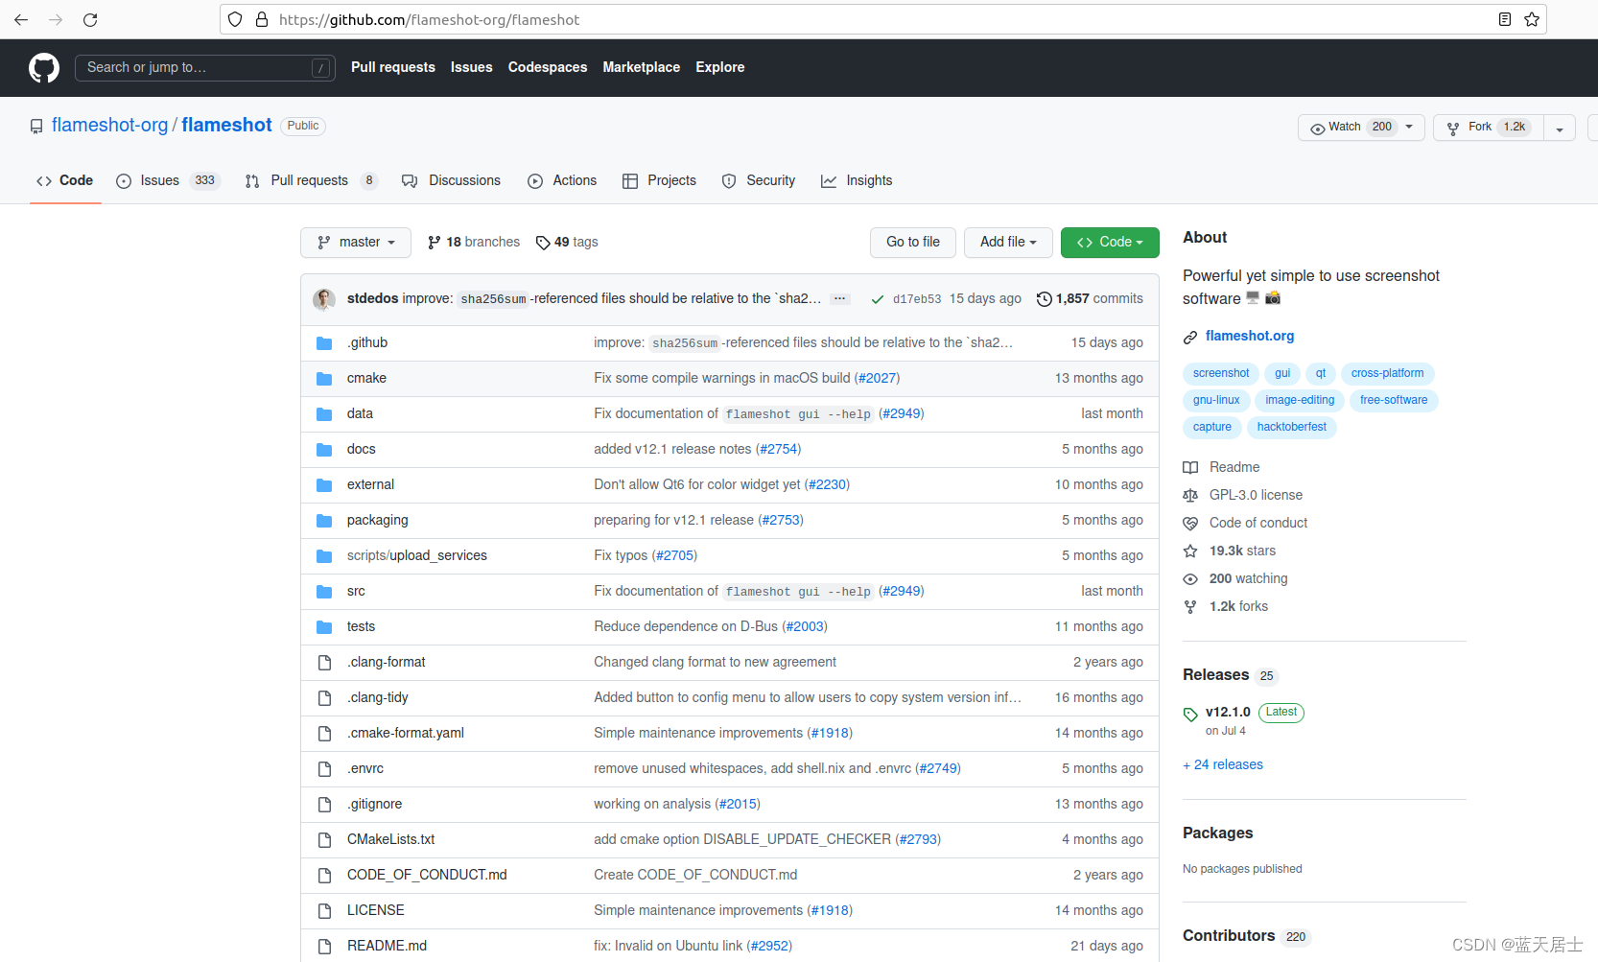Open the .clang-format file

point(386,663)
